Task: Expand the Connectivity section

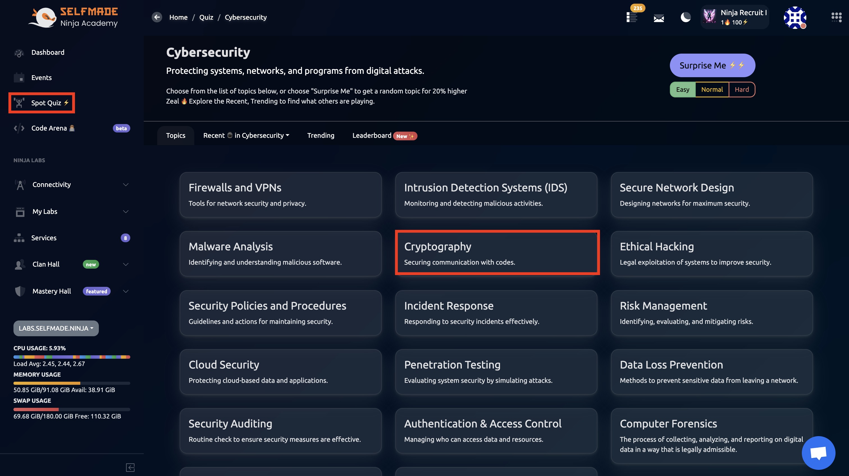Action: coord(125,184)
